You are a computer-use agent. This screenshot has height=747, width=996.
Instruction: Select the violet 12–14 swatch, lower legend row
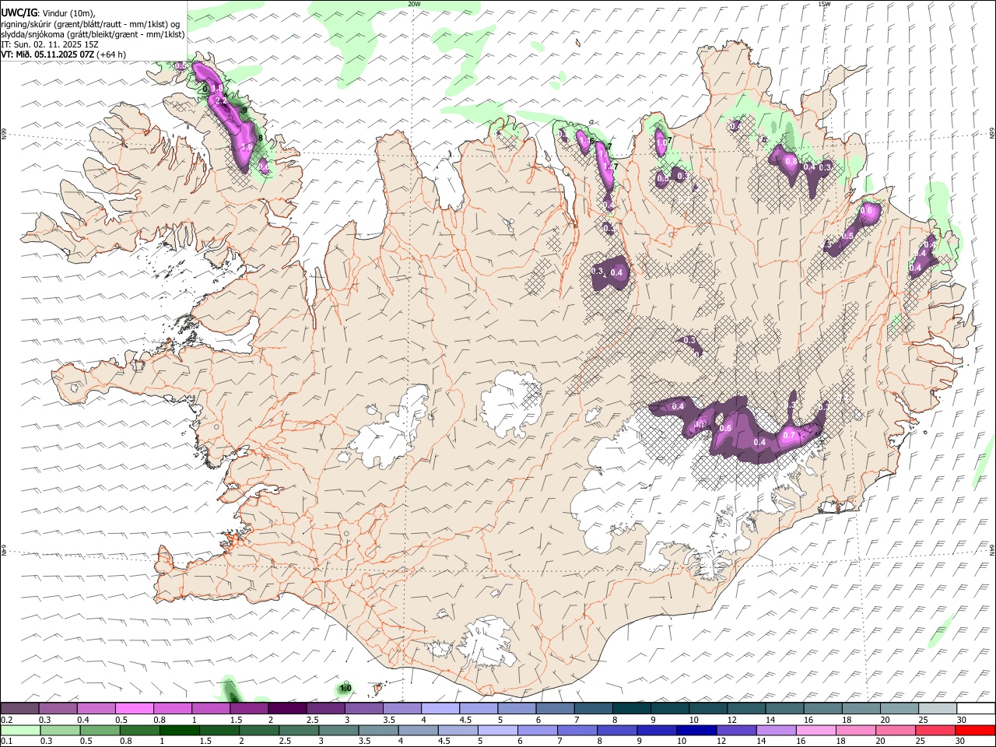click(736, 730)
